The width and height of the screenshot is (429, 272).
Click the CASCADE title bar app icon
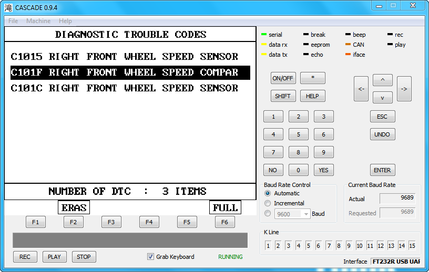pos(8,8)
